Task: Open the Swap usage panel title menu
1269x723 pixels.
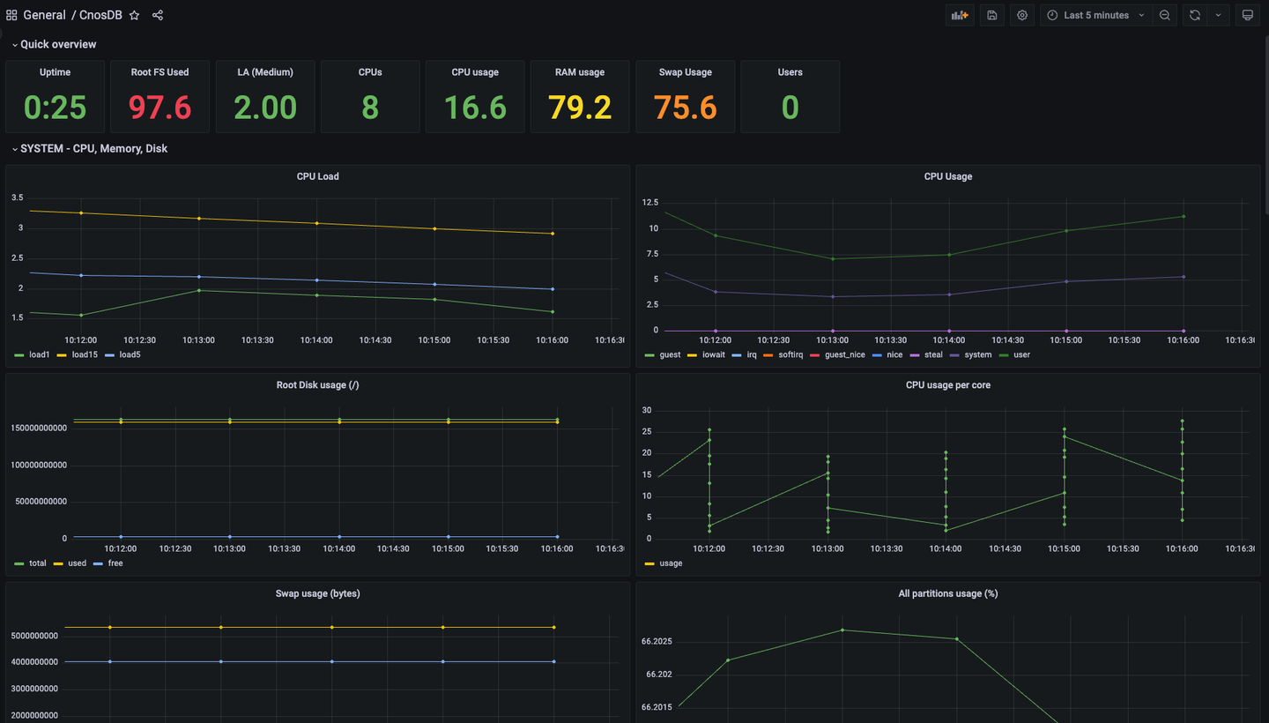Action: click(x=318, y=593)
